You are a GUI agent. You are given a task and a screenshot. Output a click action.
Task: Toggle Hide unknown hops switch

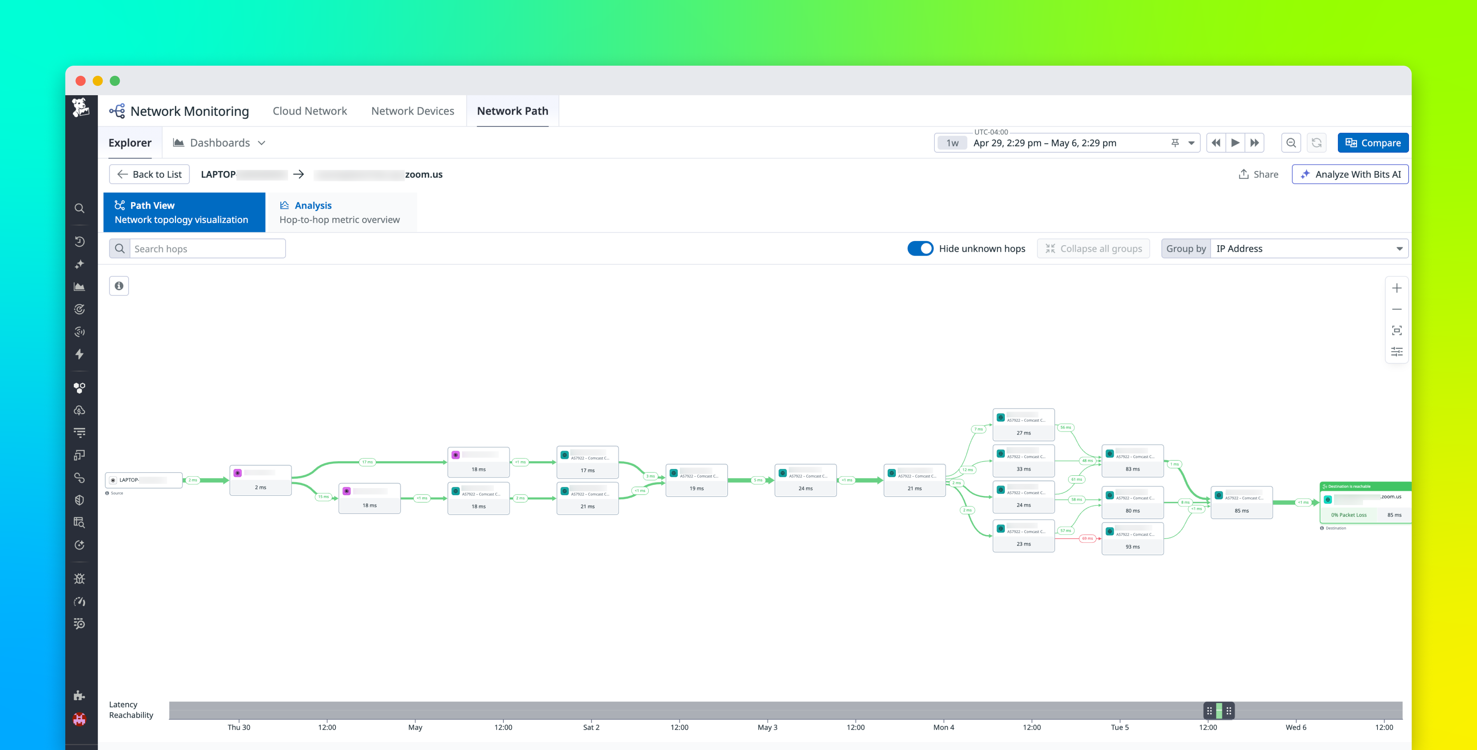point(920,248)
